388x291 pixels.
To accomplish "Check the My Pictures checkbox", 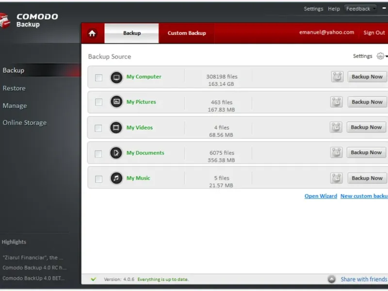I will coord(99,102).
